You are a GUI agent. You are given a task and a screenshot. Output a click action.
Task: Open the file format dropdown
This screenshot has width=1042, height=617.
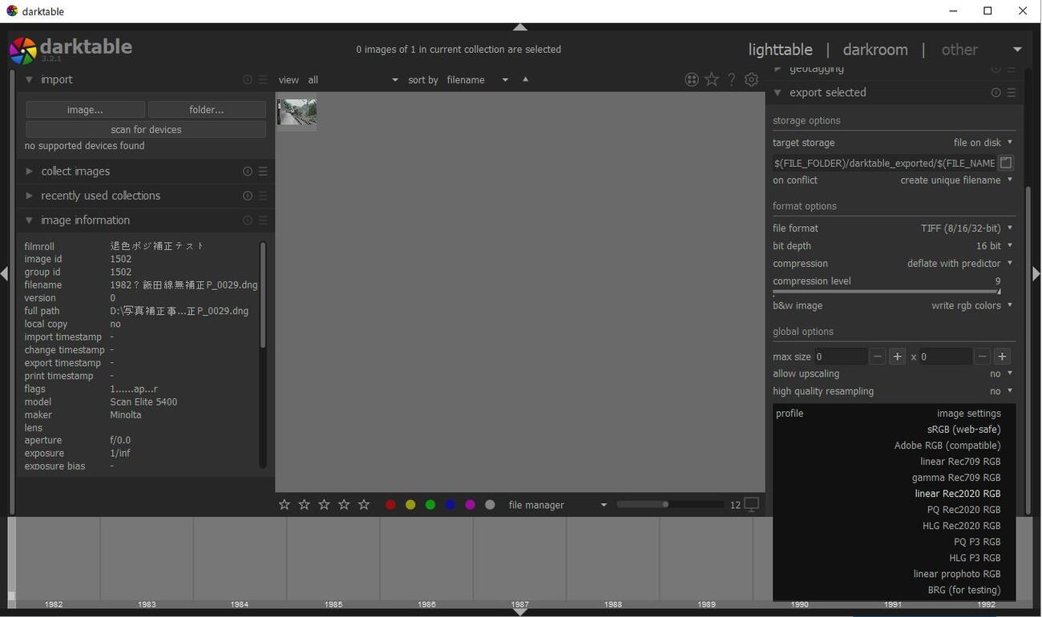click(x=966, y=228)
